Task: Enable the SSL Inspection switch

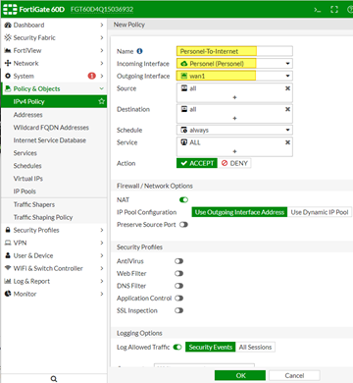Action: pyautogui.click(x=178, y=310)
